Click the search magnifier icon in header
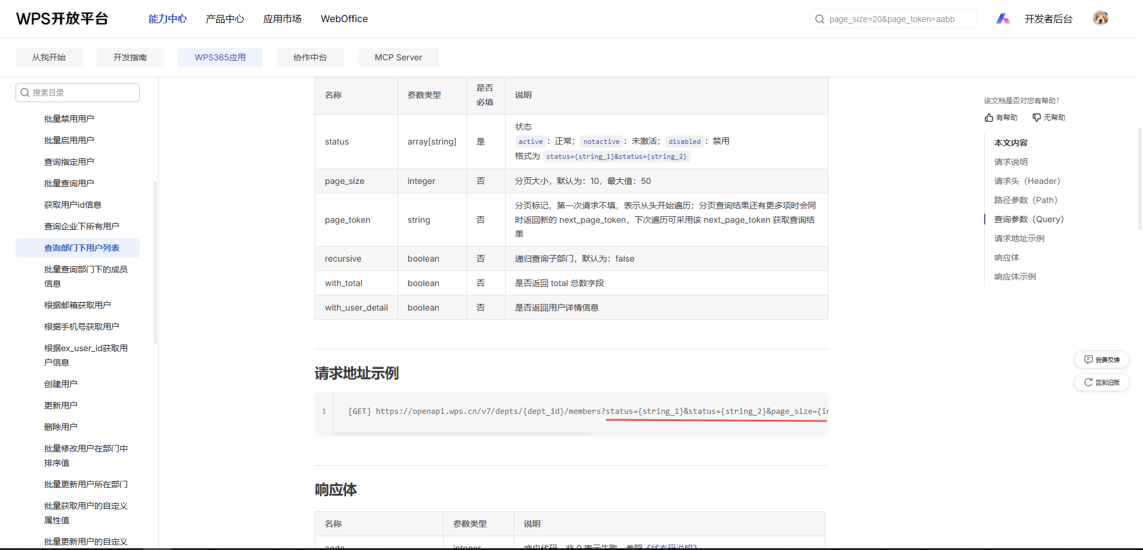Viewport: 1143px width, 550px height. point(820,19)
